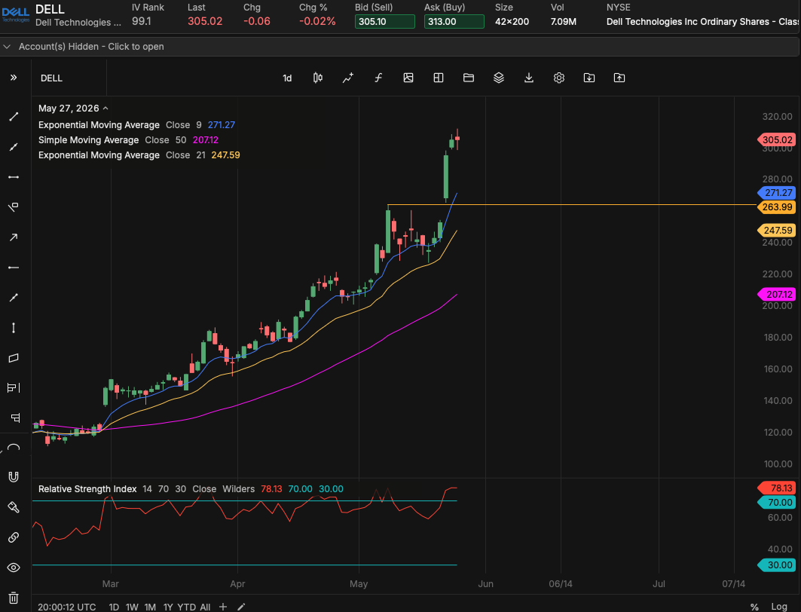Select the volume profile range tool
Screen dimensions: 801x612
(14, 387)
